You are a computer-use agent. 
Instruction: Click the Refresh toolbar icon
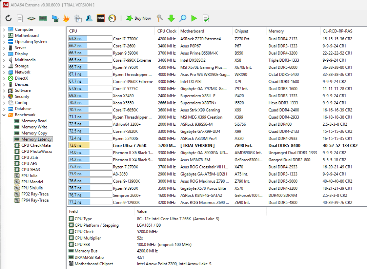8,18
